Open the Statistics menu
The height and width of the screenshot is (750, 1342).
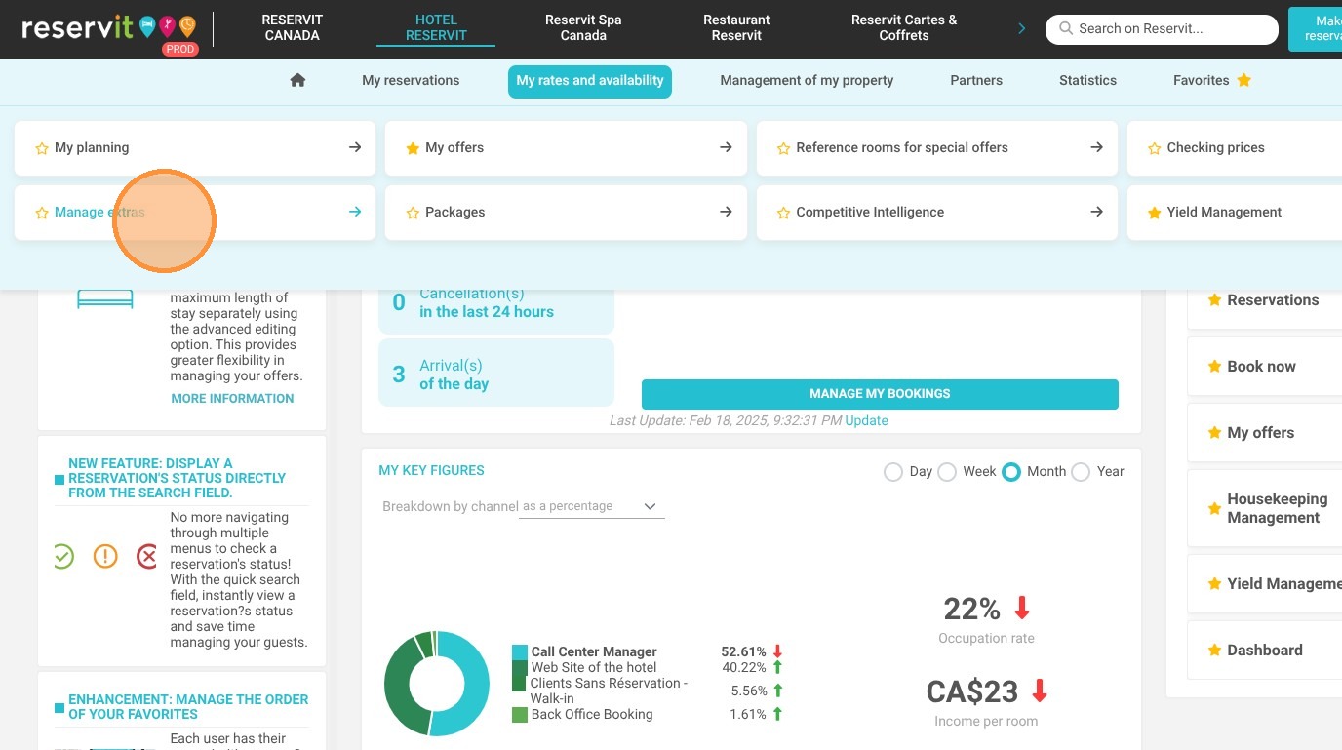[1087, 81]
